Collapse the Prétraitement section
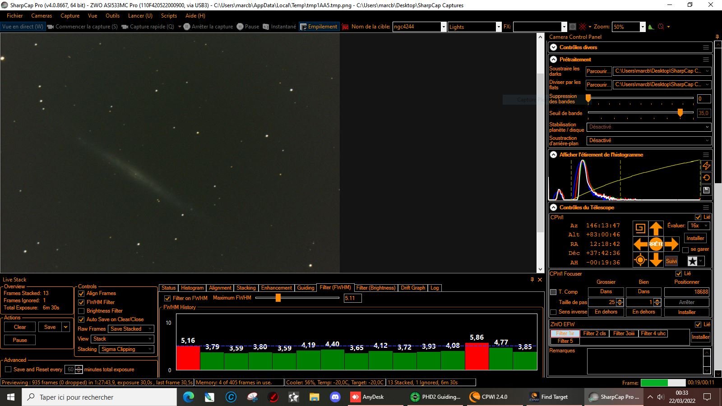 [554, 60]
